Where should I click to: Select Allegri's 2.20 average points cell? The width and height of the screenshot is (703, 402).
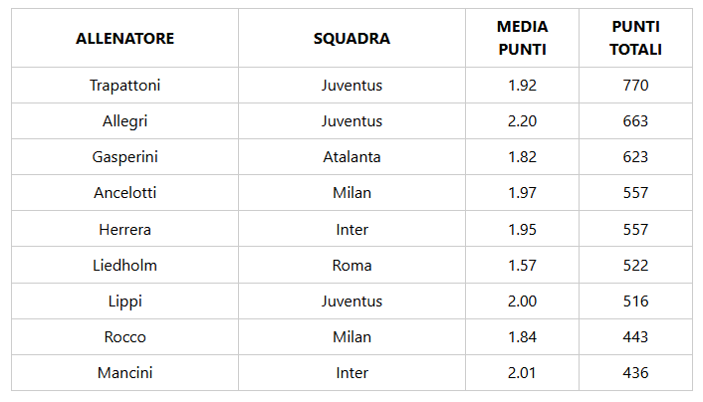point(522,121)
